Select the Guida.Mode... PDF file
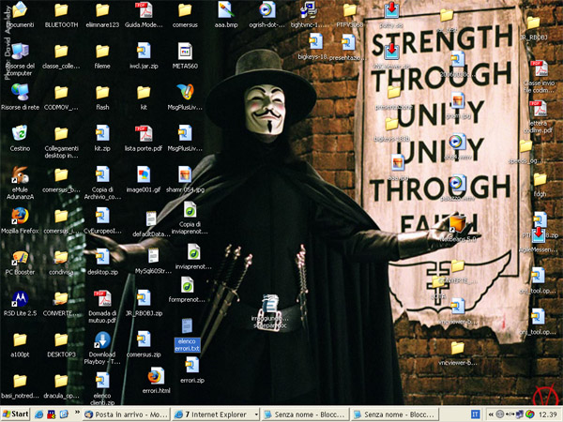This screenshot has height=422, width=563. (x=144, y=10)
